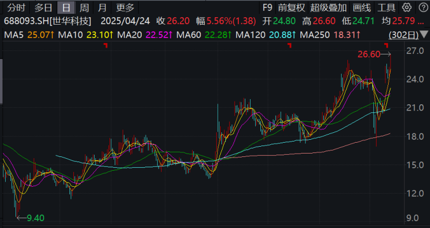Open 超级叠加 overlay option
This screenshot has height=228, width=430.
[329, 7]
